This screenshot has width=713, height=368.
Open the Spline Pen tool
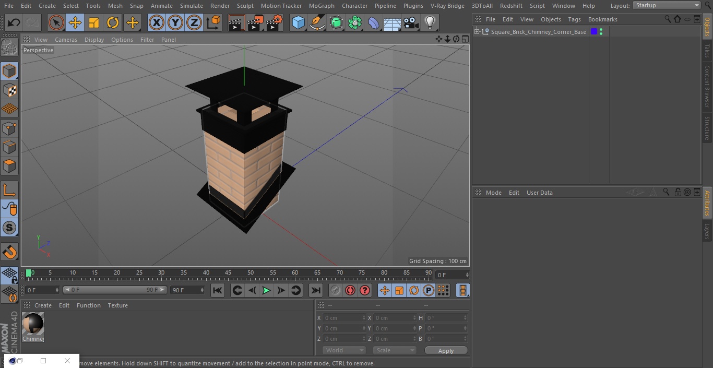pos(317,23)
